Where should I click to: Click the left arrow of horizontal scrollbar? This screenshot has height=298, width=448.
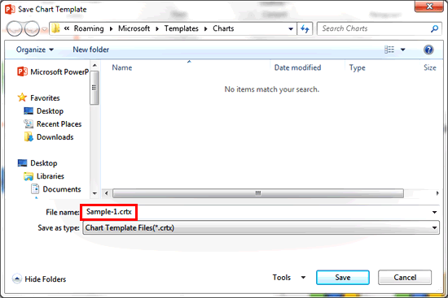click(x=106, y=193)
